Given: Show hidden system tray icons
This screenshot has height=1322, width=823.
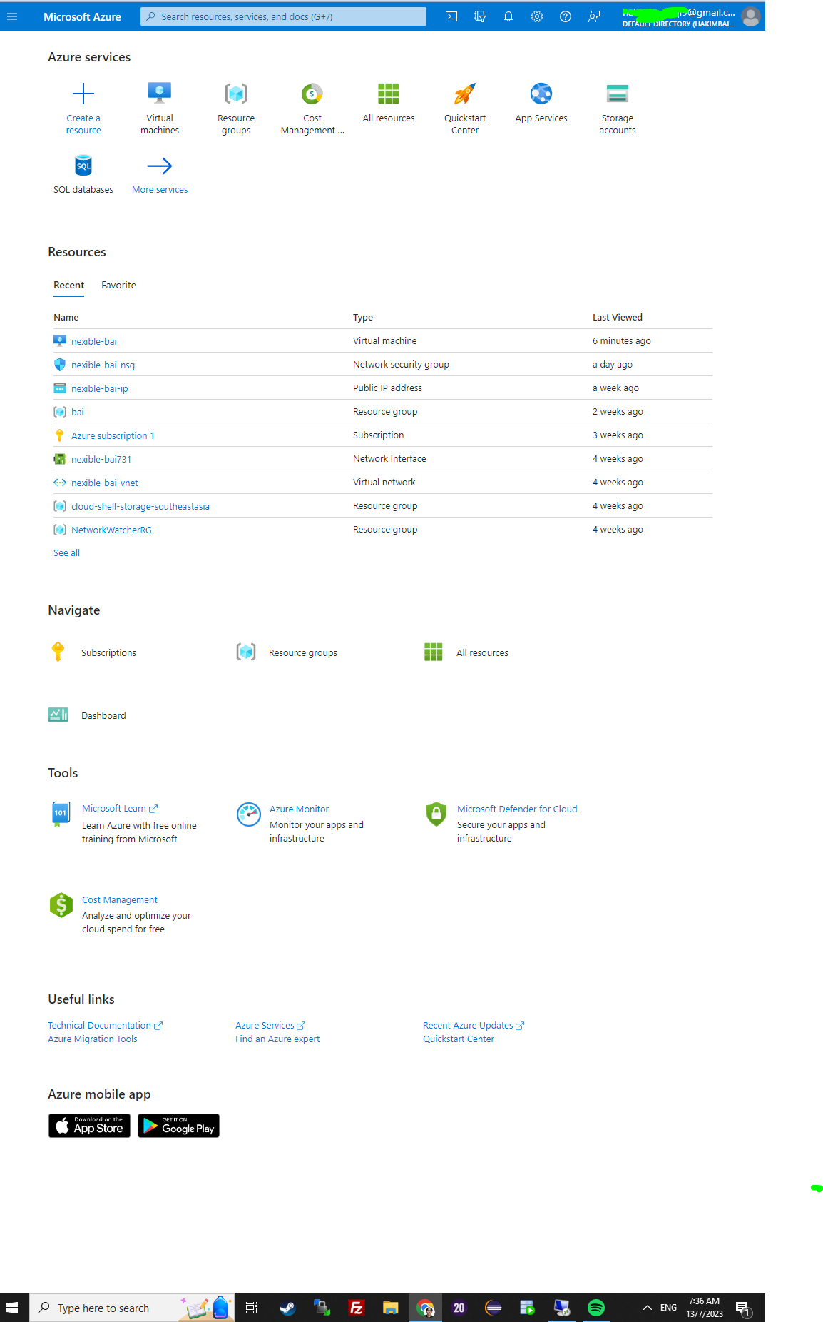Looking at the screenshot, I should click(648, 1308).
